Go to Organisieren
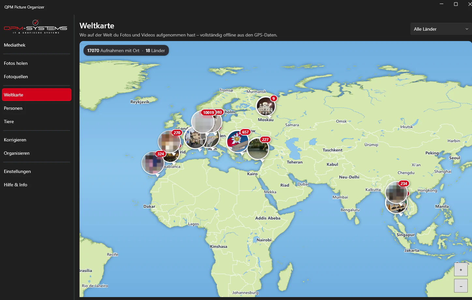This screenshot has width=472, height=300. [37, 153]
